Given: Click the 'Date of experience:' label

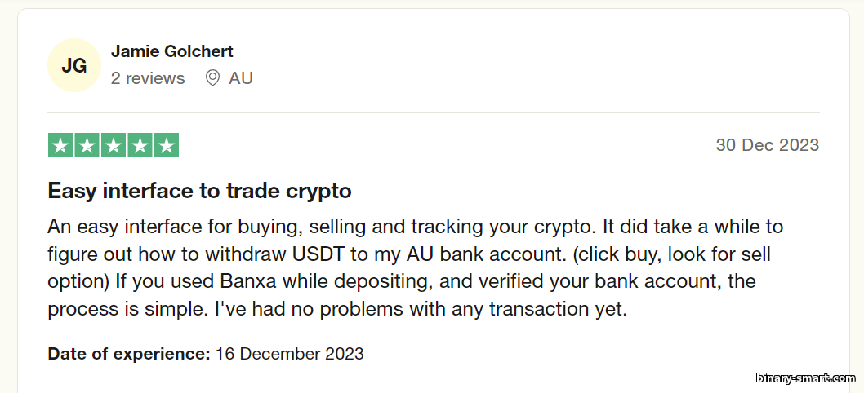Looking at the screenshot, I should (129, 353).
